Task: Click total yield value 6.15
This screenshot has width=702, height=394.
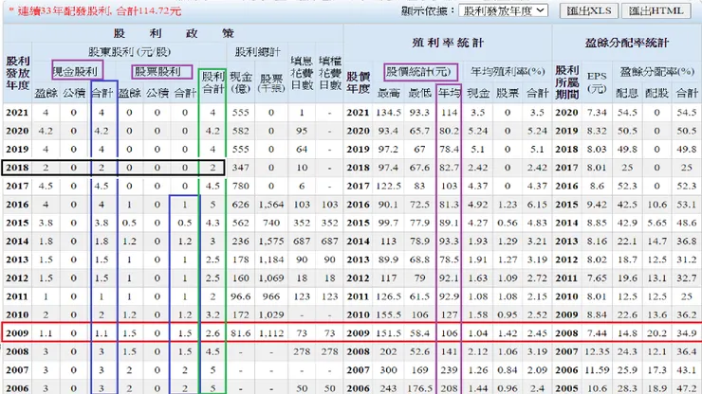Action: point(537,205)
